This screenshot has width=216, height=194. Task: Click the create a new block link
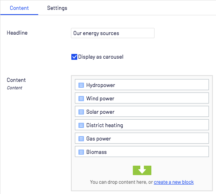[174, 182]
